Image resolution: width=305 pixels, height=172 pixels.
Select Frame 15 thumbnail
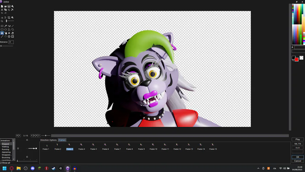click(213, 147)
